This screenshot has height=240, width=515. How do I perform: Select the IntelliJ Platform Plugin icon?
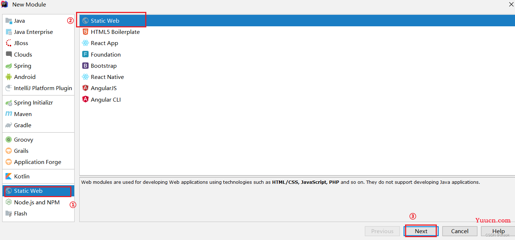pos(9,88)
